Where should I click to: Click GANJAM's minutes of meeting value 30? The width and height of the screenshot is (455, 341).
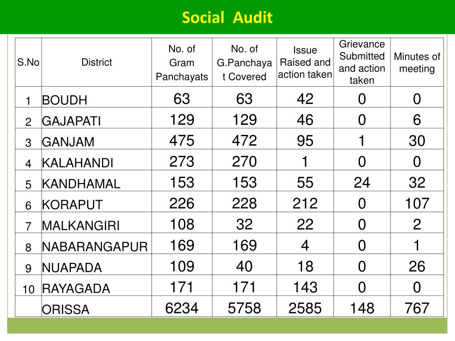click(x=417, y=141)
